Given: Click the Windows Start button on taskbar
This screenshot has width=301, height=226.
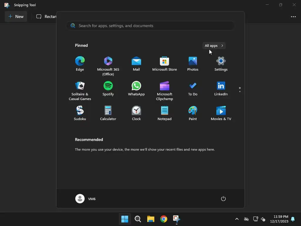Looking at the screenshot, I should tap(125, 219).
